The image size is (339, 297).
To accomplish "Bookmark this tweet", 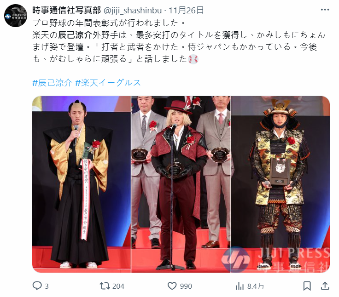I will (x=307, y=286).
